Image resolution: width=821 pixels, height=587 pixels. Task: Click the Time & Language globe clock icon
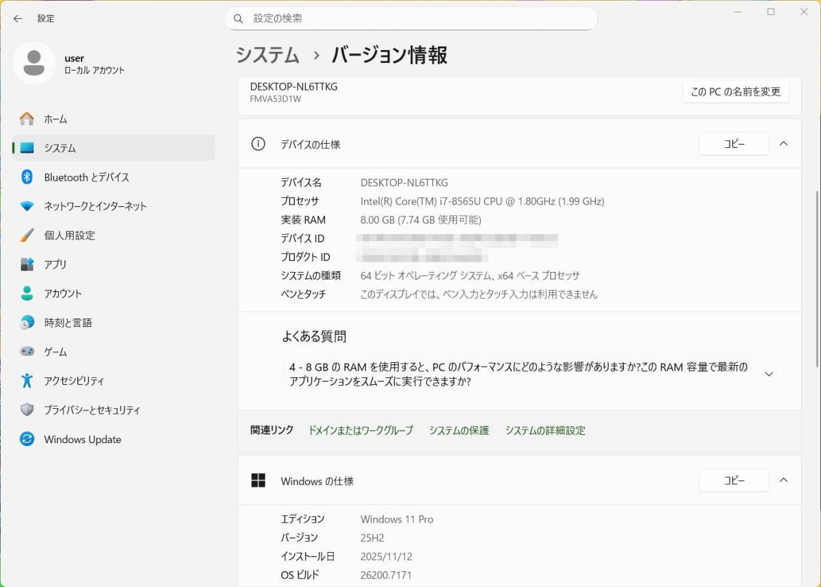[x=27, y=323]
